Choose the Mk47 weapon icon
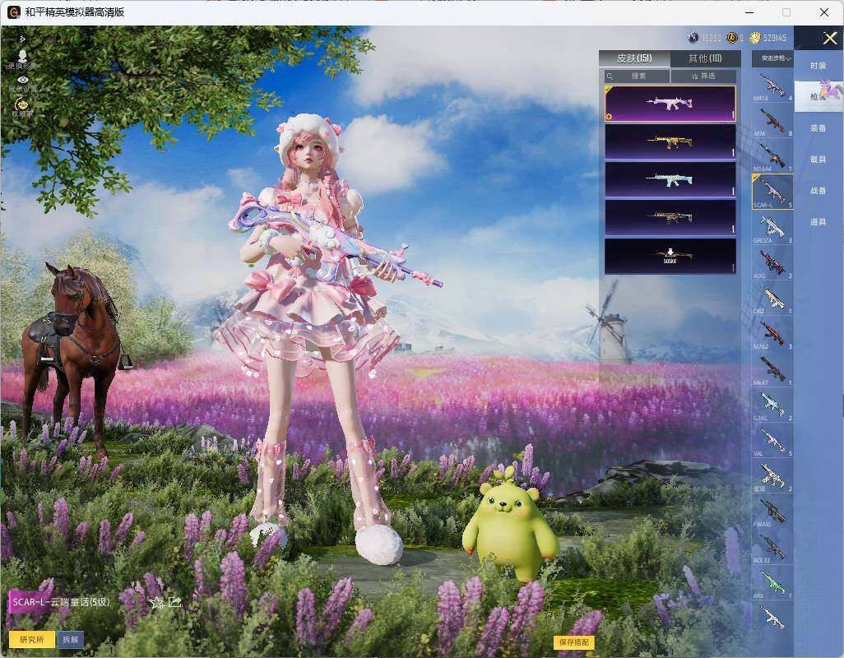The image size is (844, 658). coord(772,369)
